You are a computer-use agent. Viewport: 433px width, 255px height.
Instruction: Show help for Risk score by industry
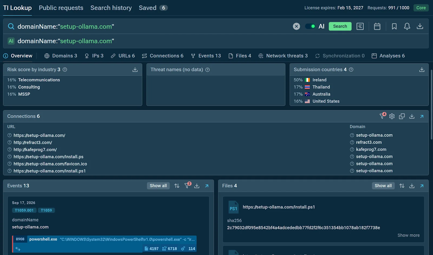click(x=65, y=69)
